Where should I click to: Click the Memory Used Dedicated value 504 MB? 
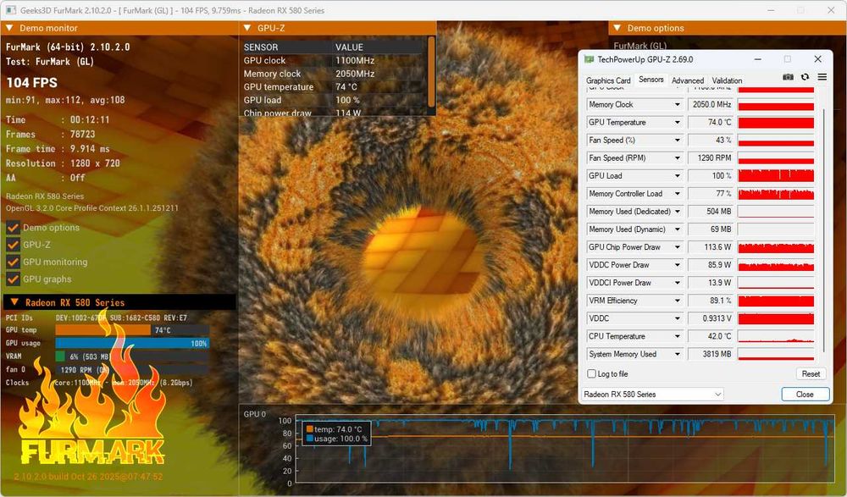click(710, 211)
